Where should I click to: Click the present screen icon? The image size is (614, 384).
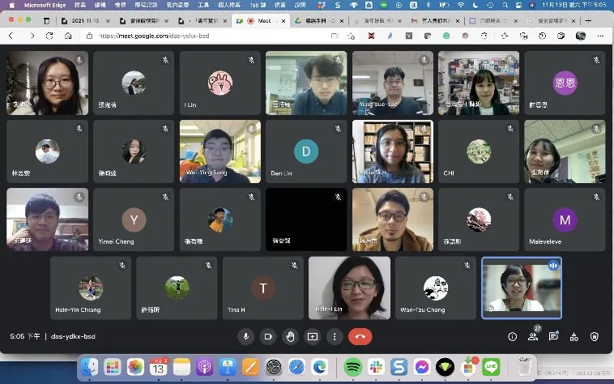[313, 336]
